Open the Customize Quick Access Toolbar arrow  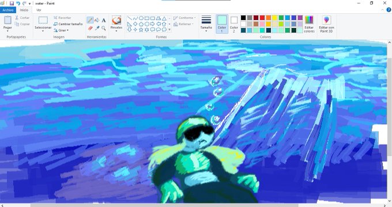tap(29, 3)
